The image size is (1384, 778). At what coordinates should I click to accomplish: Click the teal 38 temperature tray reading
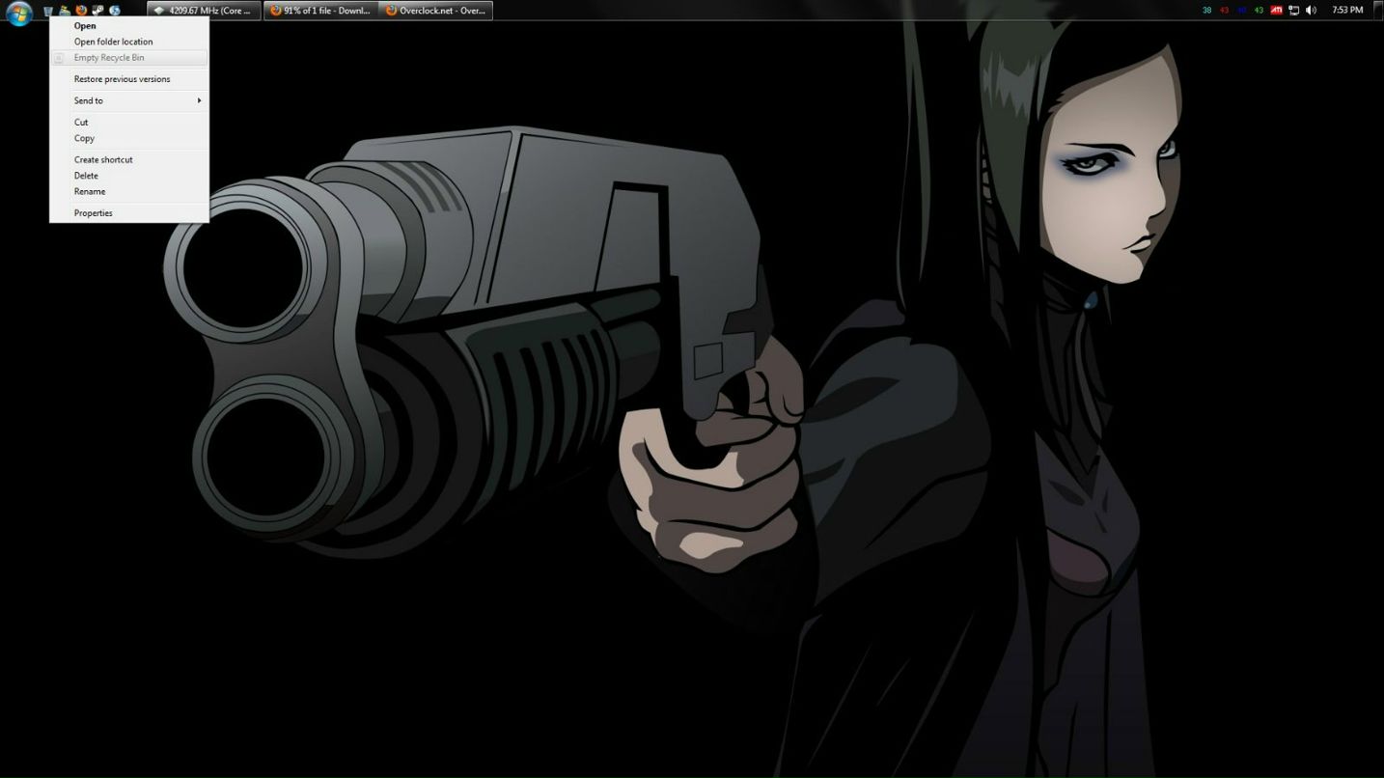coord(1206,11)
